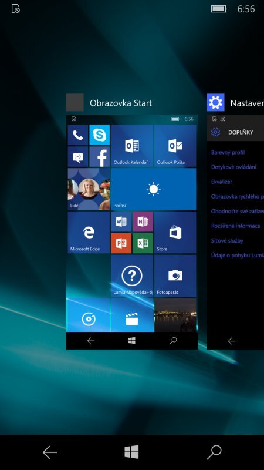
Task: Open the Počasí weather tile
Action: tap(154, 189)
